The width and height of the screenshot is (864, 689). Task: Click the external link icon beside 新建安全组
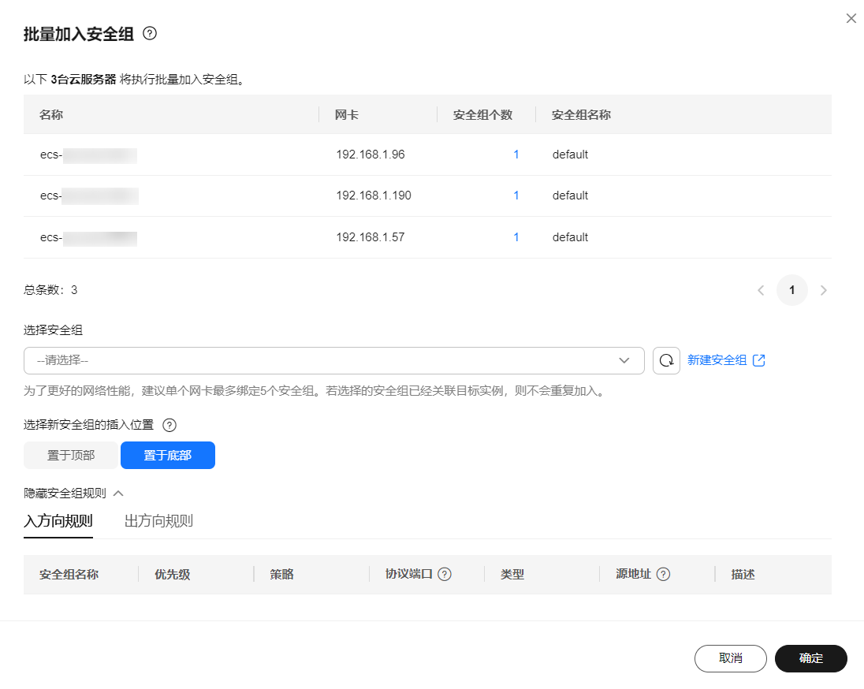758,360
